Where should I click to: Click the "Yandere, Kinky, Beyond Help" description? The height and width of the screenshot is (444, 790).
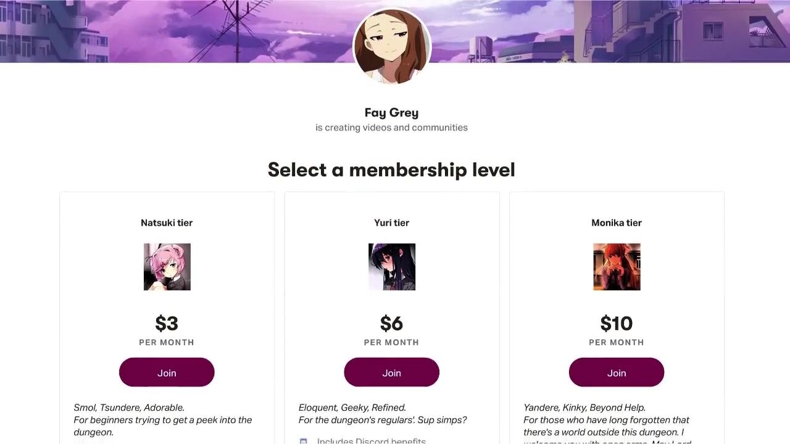click(584, 408)
